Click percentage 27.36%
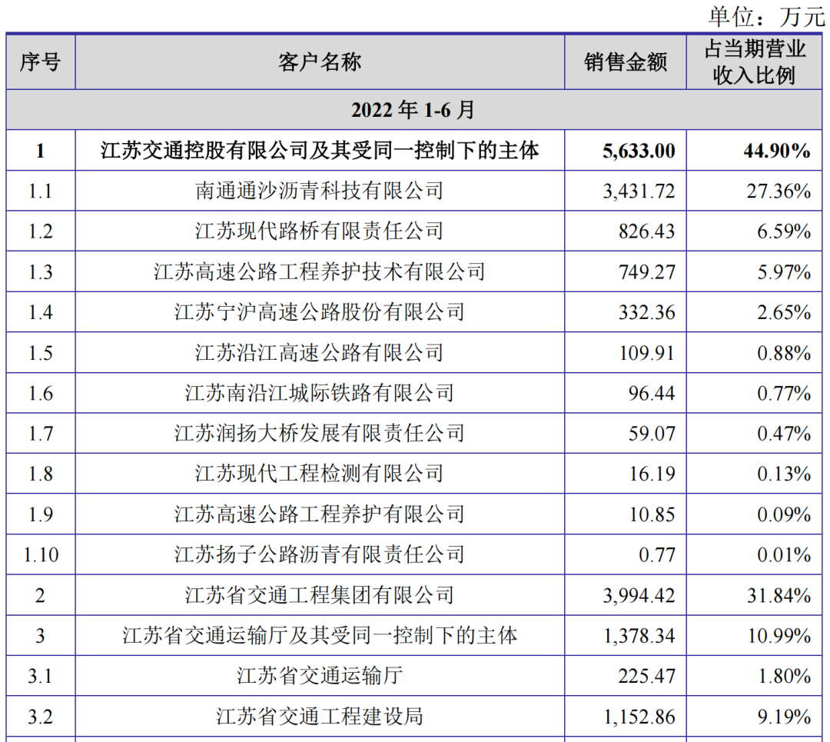This screenshot has height=742, width=830. (779, 191)
